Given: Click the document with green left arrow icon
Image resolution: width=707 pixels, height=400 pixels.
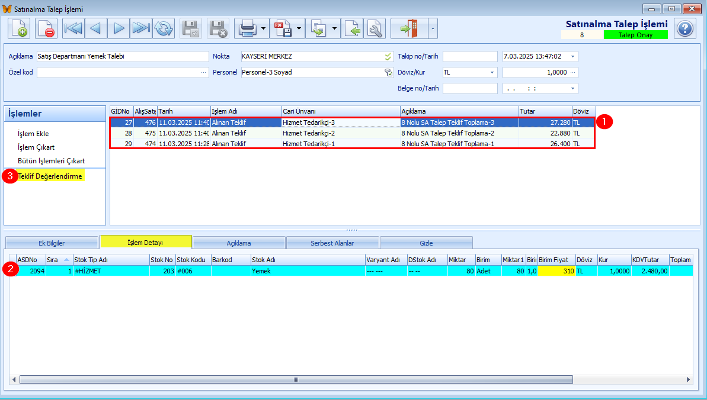Looking at the screenshot, I should 352,29.
